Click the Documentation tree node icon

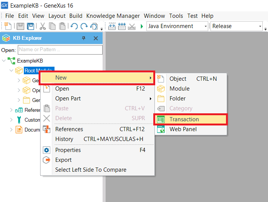19,129
